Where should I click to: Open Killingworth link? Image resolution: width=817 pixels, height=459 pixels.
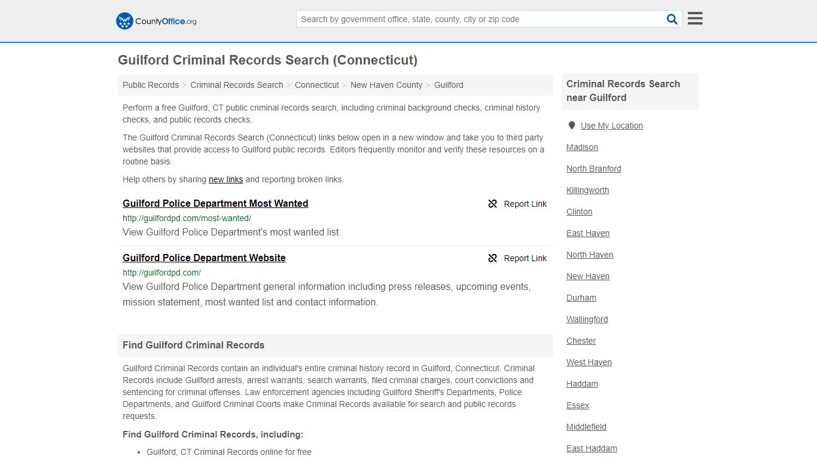pos(588,190)
